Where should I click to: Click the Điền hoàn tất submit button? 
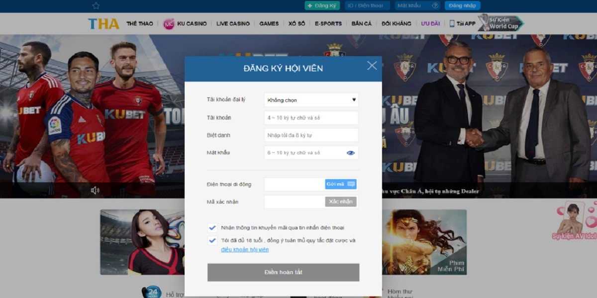click(283, 272)
